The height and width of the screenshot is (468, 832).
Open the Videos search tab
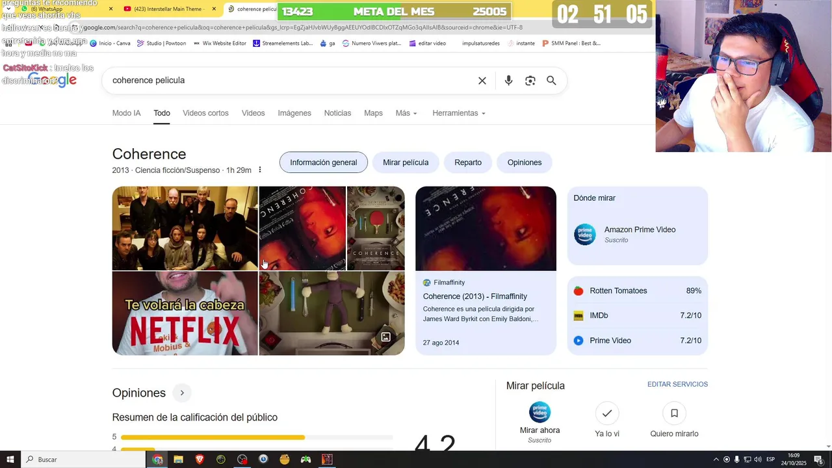[253, 113]
